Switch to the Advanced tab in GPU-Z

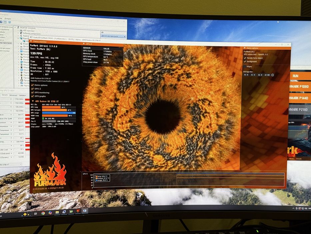(x=13, y=95)
